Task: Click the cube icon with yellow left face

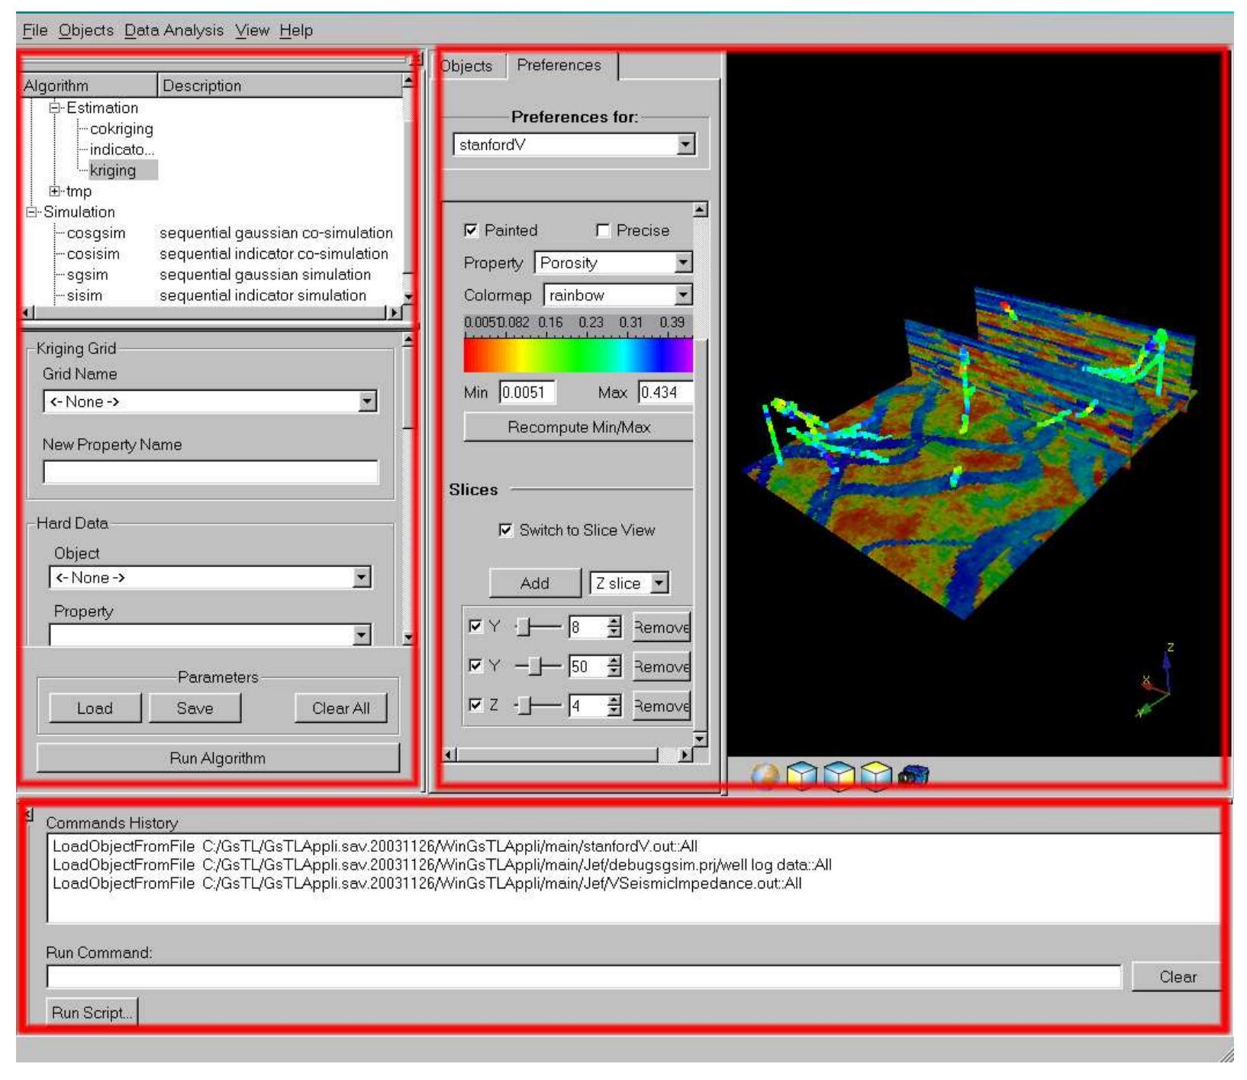Action: point(801,776)
